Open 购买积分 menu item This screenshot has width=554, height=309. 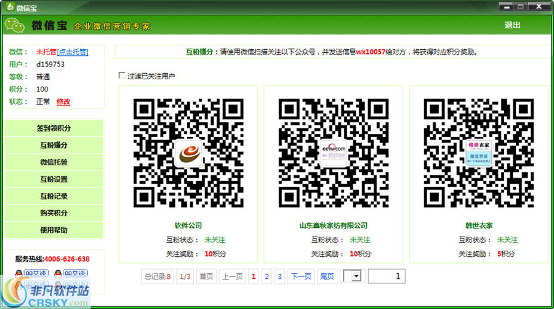tap(54, 213)
